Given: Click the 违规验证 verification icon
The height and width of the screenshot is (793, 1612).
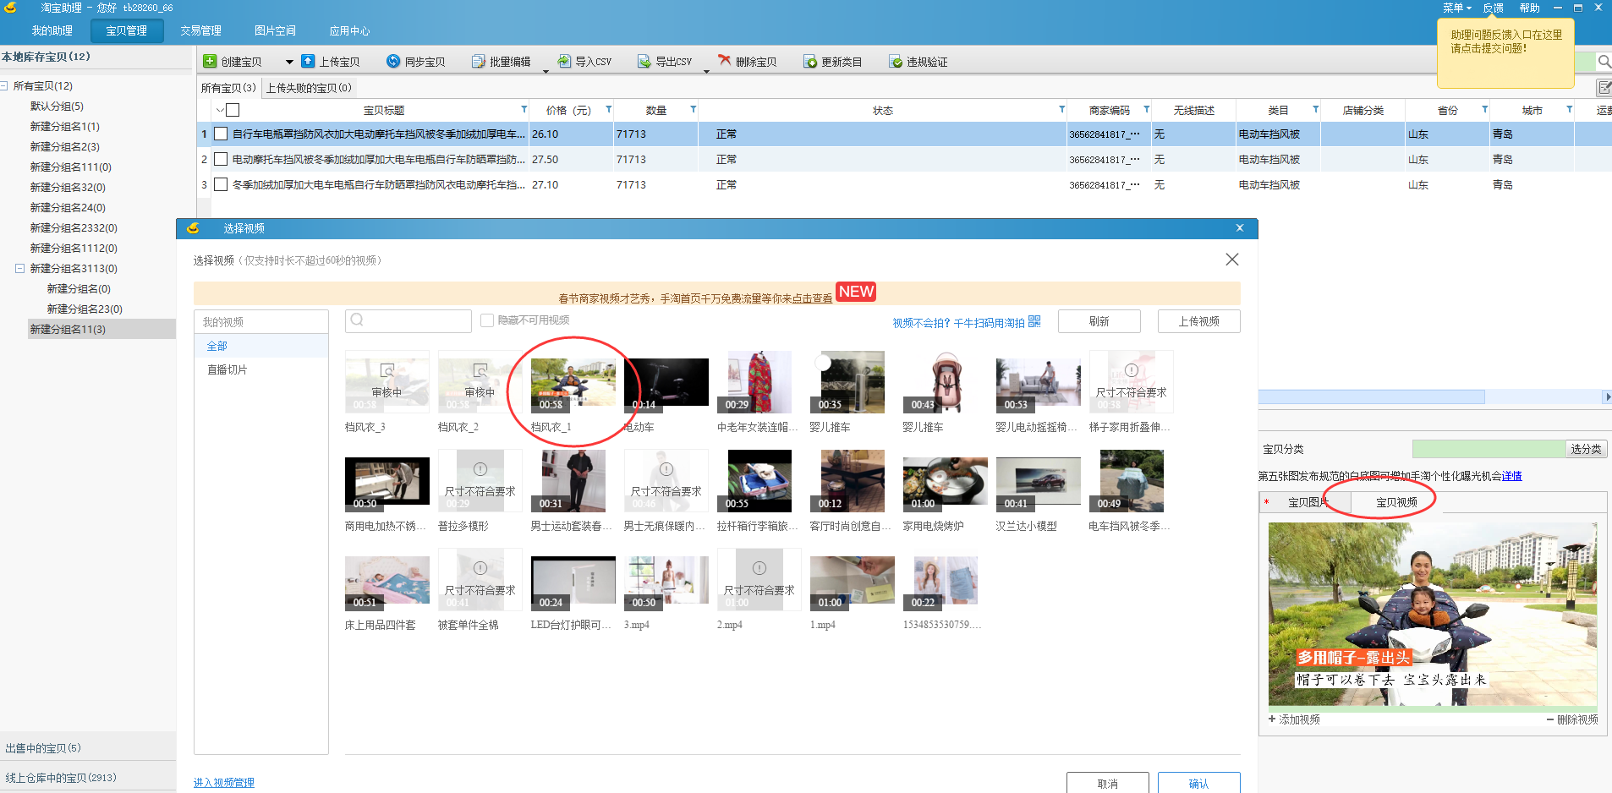Looking at the screenshot, I should tap(896, 62).
